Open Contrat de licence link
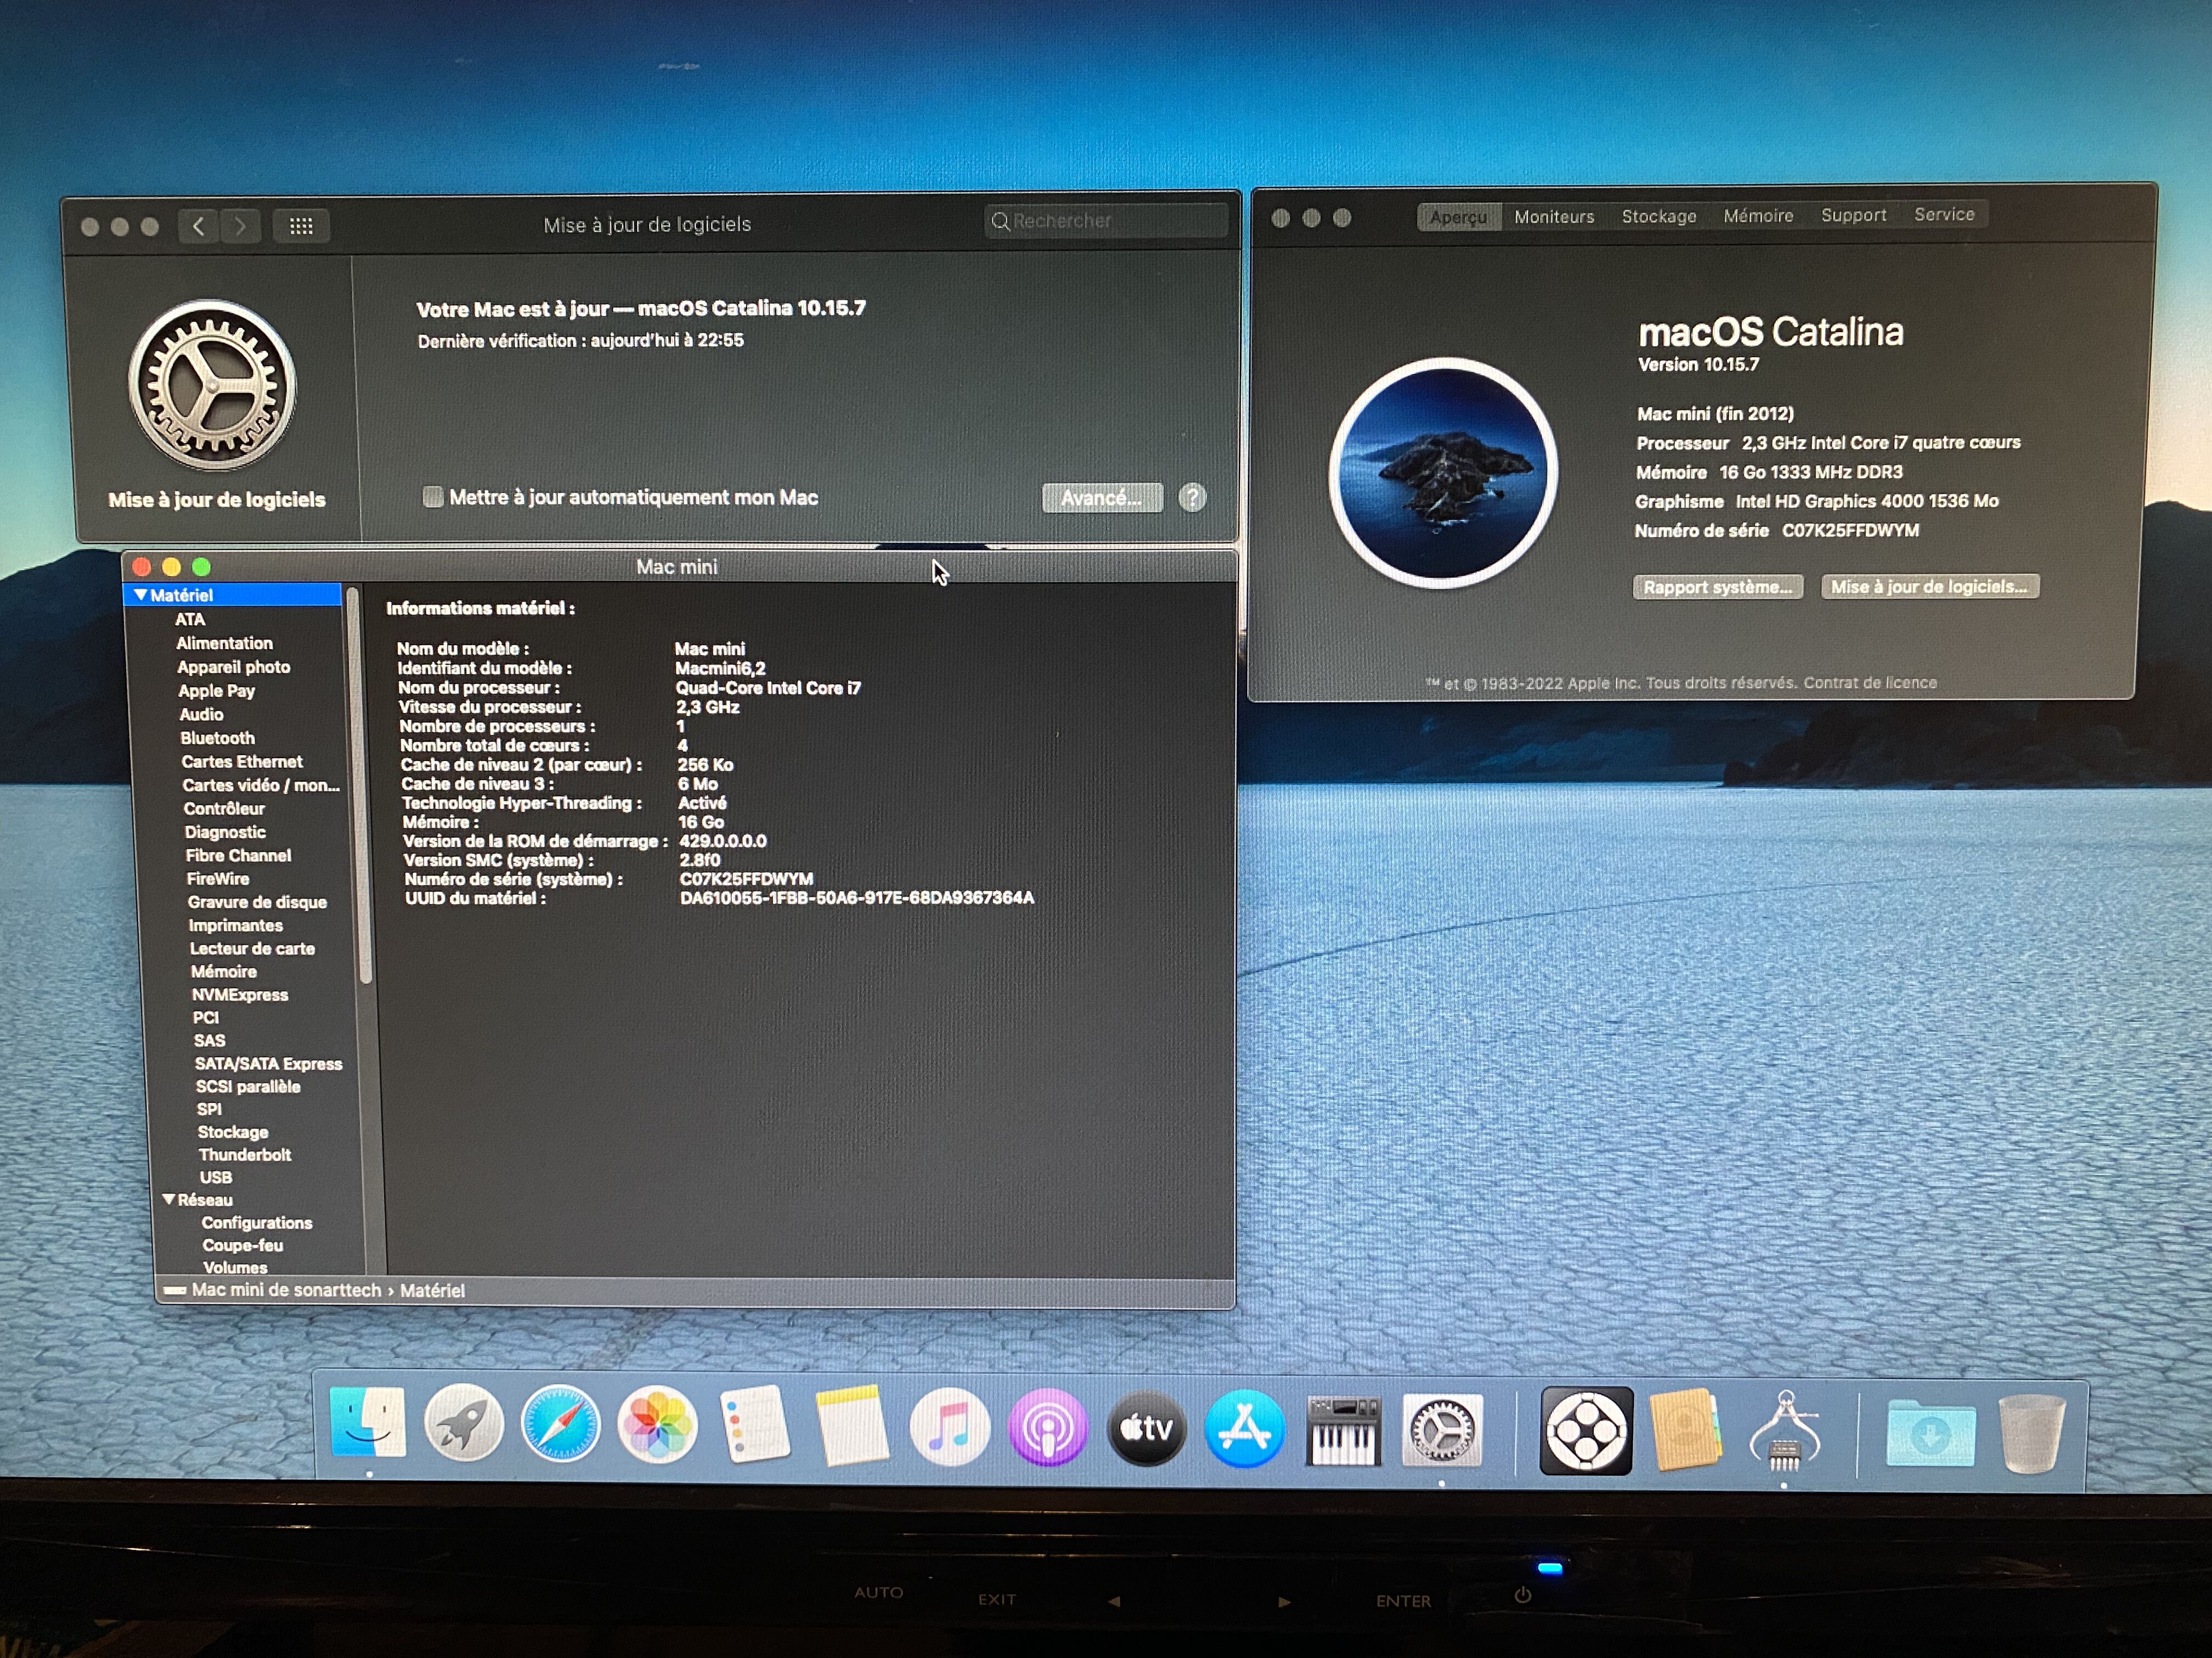Image resolution: width=2212 pixels, height=1658 pixels. 1870,683
